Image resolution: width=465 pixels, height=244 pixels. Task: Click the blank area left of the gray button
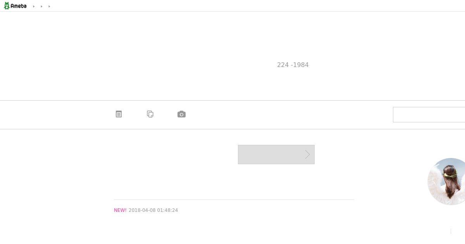[174, 155]
